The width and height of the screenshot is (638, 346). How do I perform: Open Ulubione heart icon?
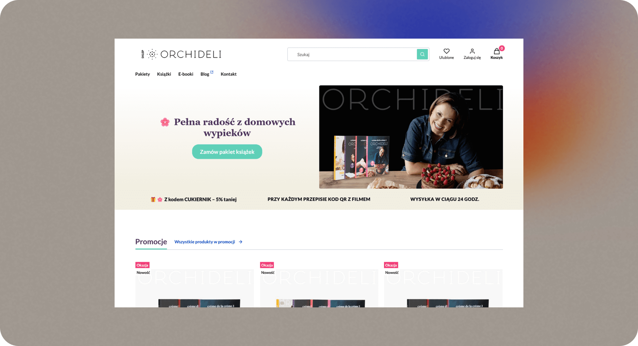(x=446, y=51)
